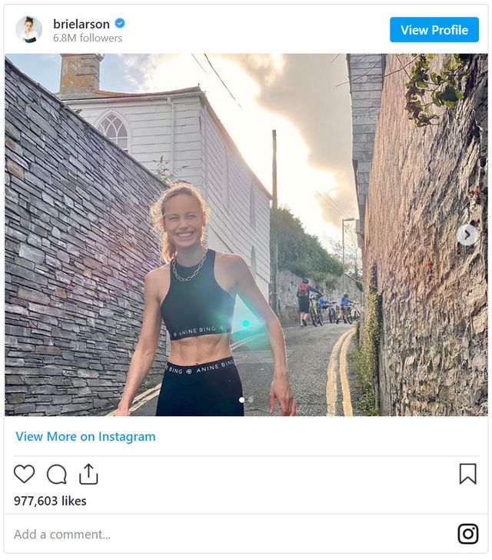Select the first carousel indicator dot
Image resolution: width=492 pixels, height=560 pixels.
241,400
